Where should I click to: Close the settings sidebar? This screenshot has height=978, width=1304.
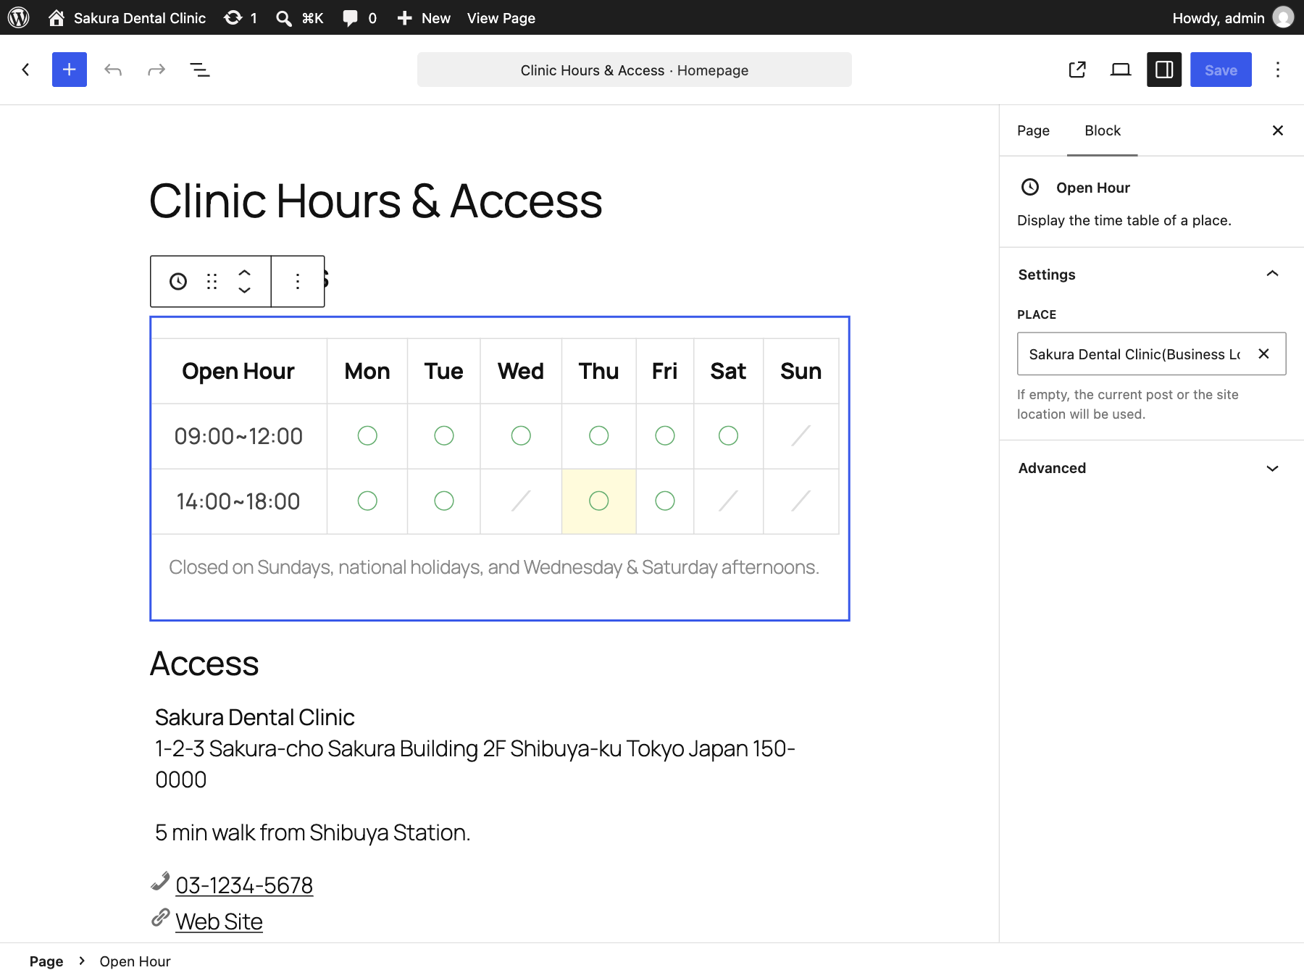point(1278,130)
